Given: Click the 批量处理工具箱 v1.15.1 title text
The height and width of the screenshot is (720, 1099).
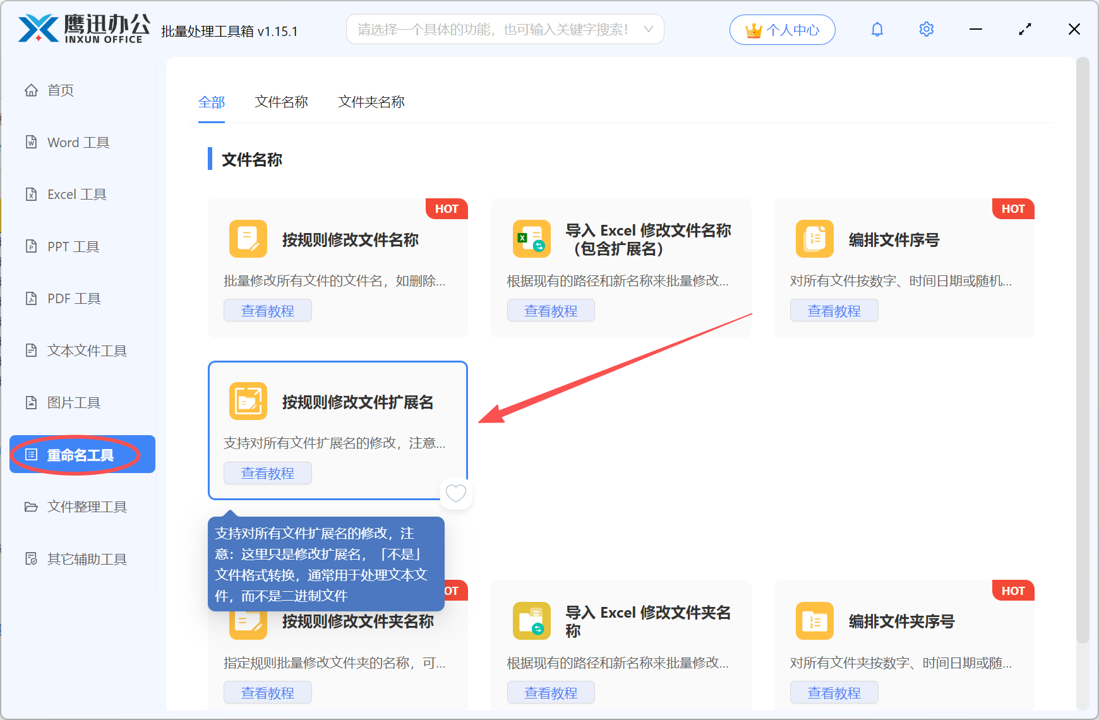Looking at the screenshot, I should pos(229,32).
